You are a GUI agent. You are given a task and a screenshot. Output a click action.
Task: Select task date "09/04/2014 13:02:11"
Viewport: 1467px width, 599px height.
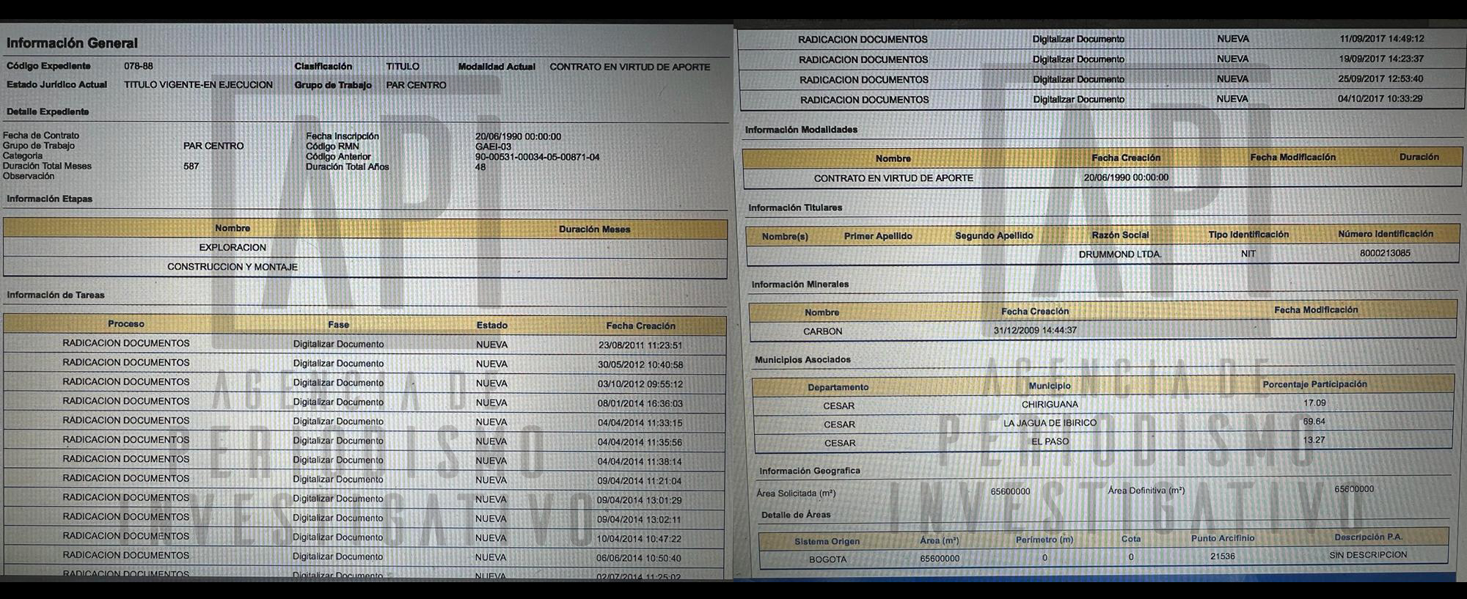pos(639,519)
